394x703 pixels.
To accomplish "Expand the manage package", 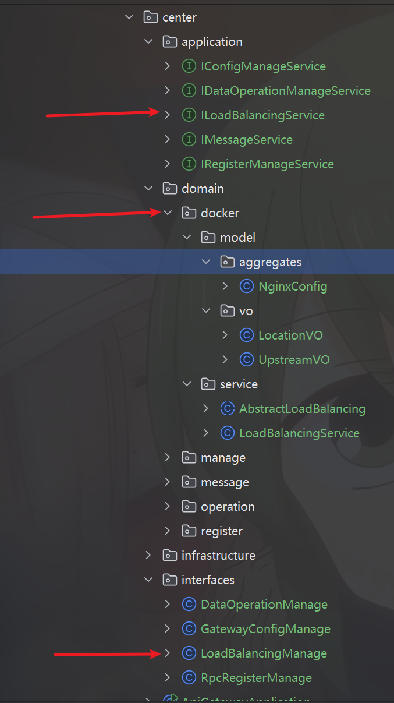I will point(168,458).
